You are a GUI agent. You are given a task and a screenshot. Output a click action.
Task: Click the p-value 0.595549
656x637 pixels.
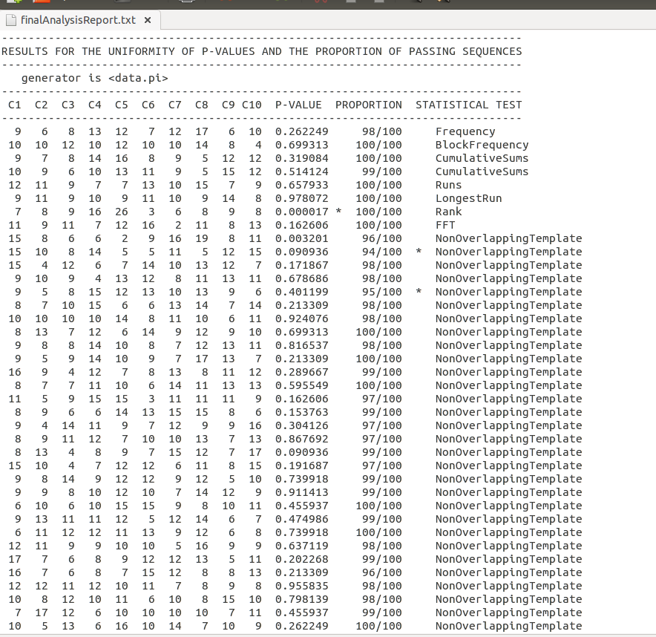click(301, 385)
